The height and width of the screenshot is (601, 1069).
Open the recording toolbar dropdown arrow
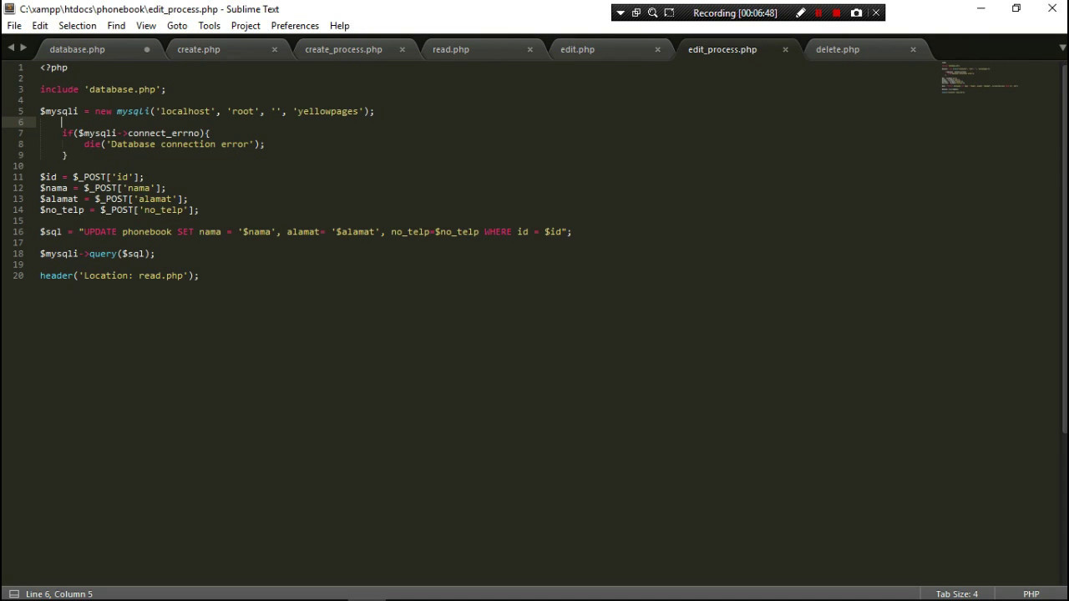(x=620, y=13)
